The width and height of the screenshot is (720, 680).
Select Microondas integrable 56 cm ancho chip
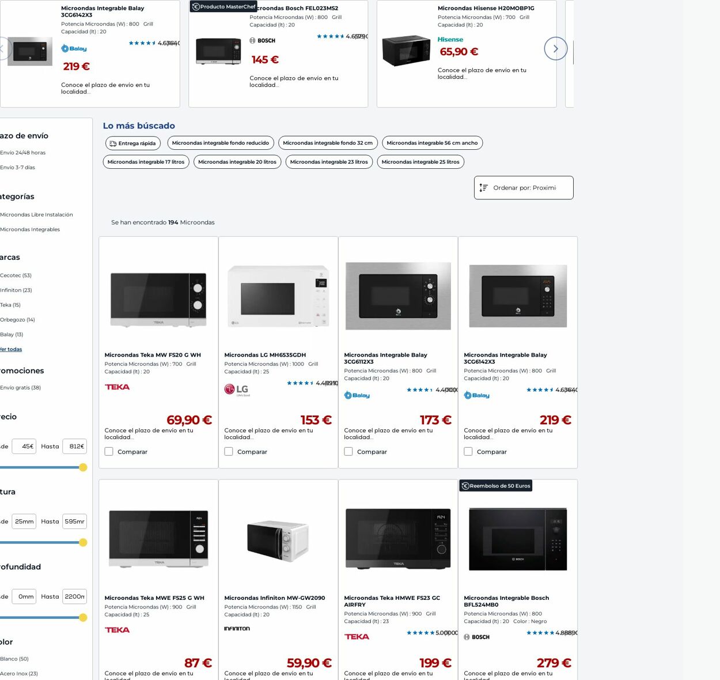pyautogui.click(x=432, y=143)
